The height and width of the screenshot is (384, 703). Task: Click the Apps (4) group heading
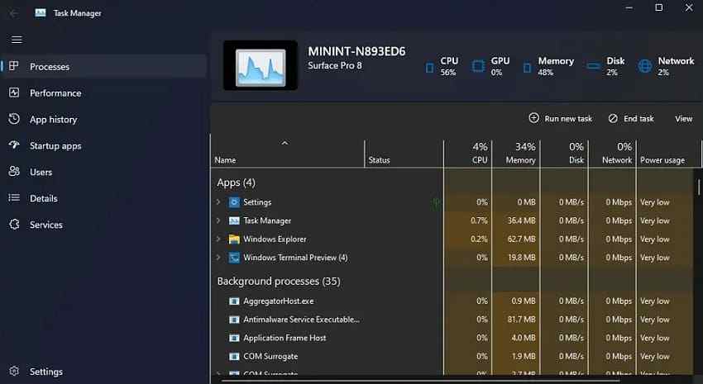pyautogui.click(x=237, y=183)
